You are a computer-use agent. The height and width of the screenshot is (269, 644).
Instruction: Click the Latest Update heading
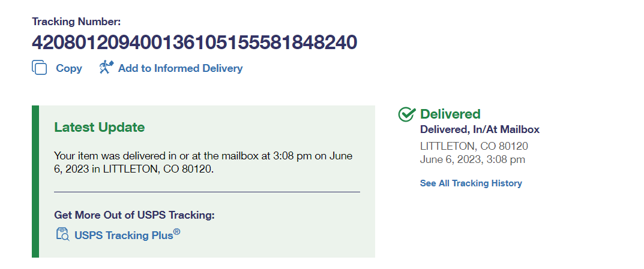pos(99,127)
